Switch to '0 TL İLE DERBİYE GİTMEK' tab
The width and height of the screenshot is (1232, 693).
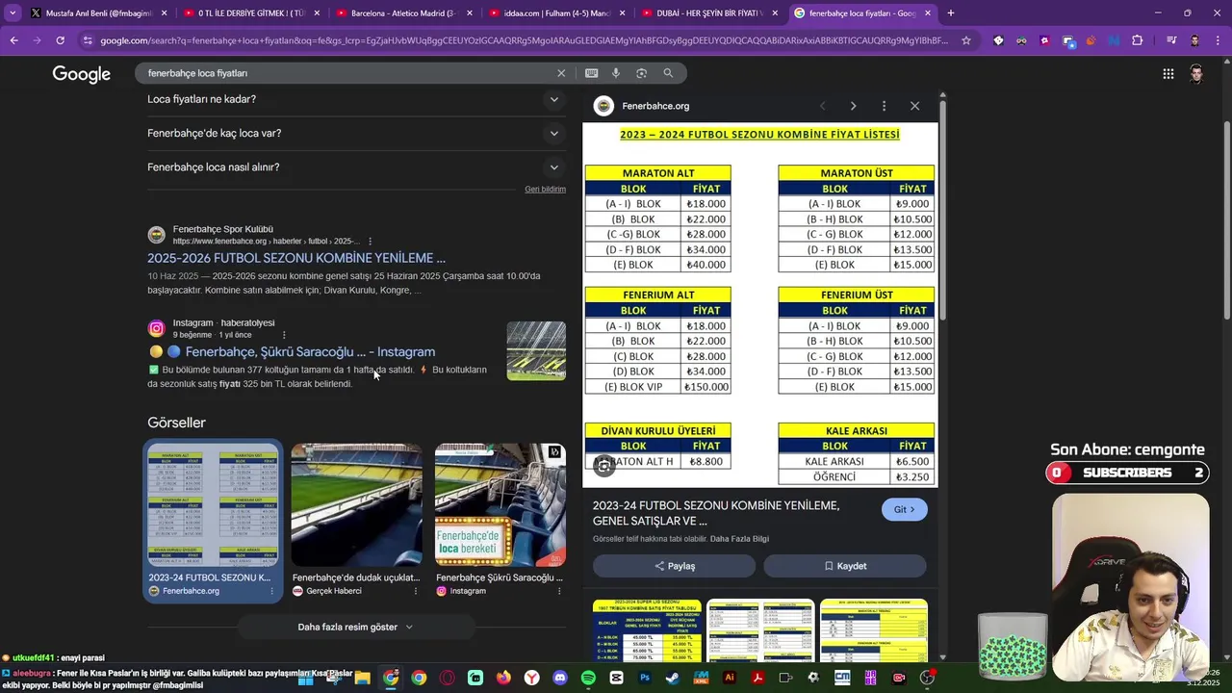250,13
